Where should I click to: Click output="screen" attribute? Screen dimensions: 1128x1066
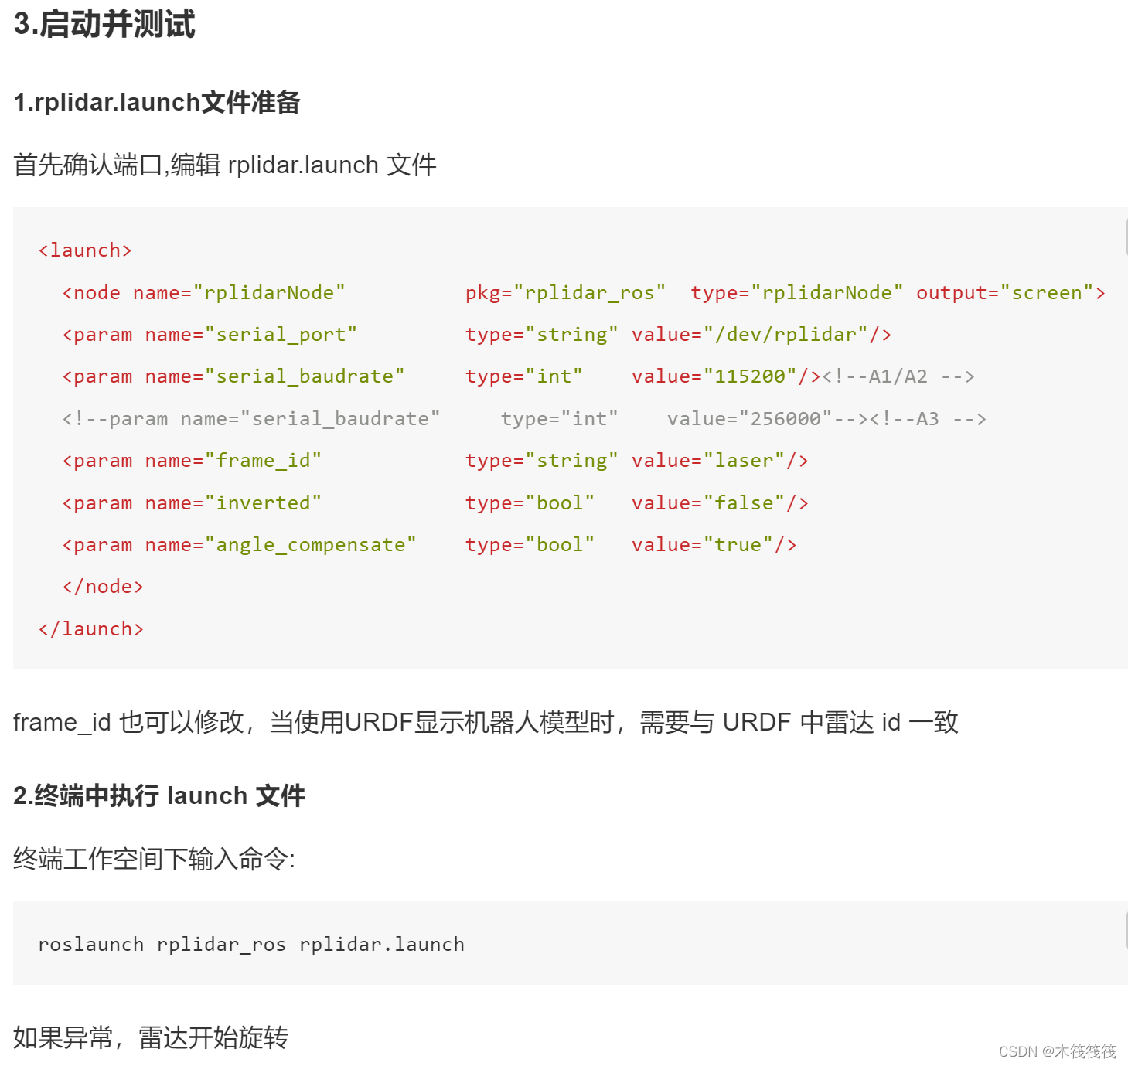1004,293
